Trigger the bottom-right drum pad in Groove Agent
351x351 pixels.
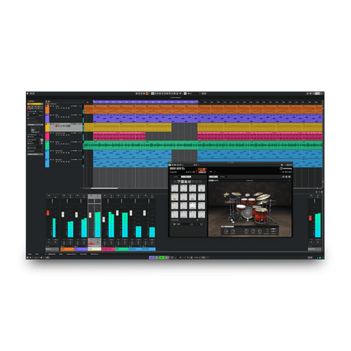coord(201,214)
